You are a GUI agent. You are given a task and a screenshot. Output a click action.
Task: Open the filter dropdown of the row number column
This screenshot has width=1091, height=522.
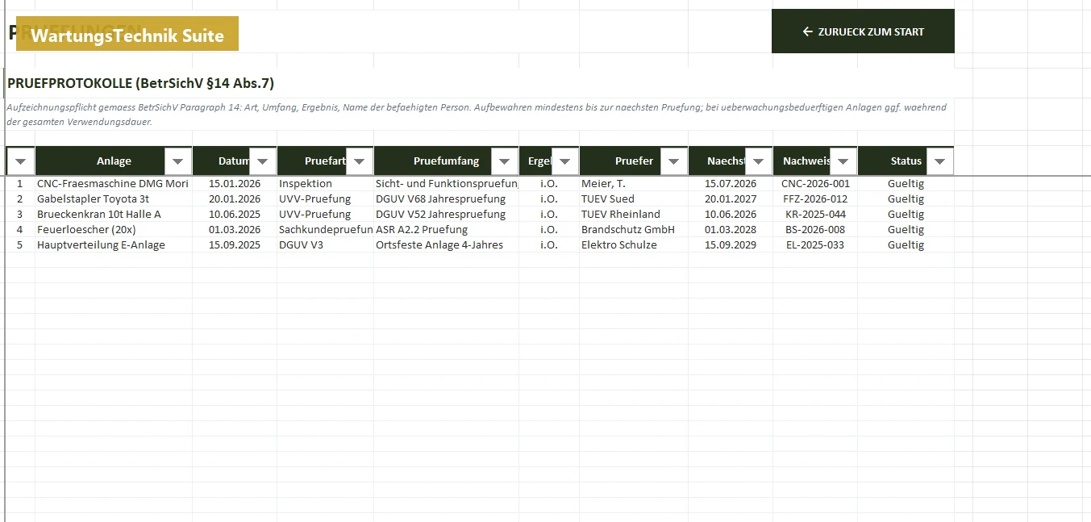tap(20, 161)
